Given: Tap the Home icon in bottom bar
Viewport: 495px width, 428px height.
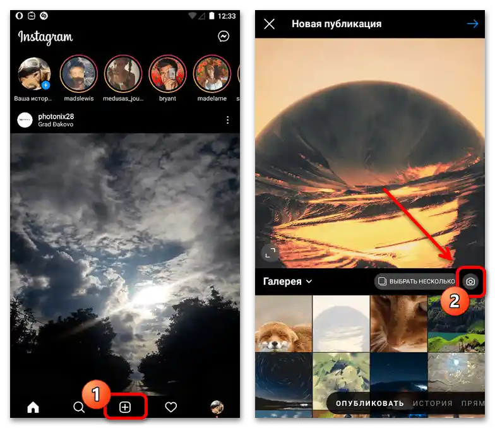Looking at the screenshot, I should [33, 407].
